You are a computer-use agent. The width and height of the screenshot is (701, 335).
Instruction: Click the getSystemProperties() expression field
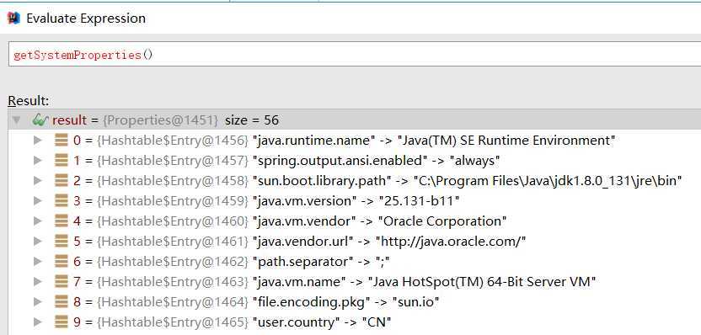[355, 55]
